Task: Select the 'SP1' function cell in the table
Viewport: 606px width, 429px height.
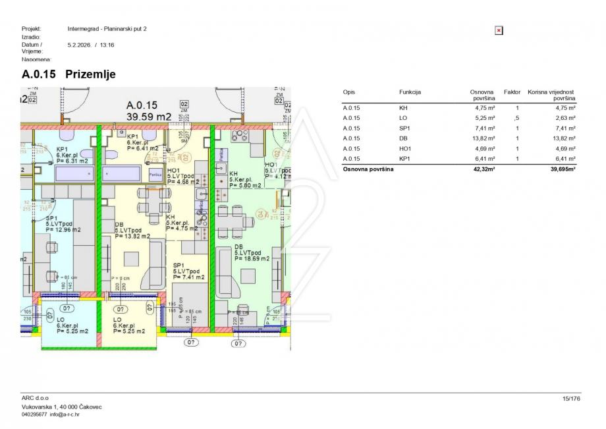Action: pyautogui.click(x=404, y=129)
